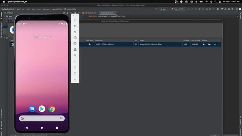Click the Wi-Fi icon in menu bar

point(206,2)
